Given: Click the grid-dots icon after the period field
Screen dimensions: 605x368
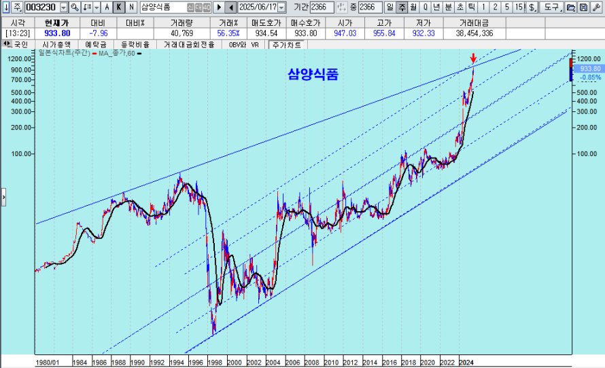Looking at the screenshot, I should [341, 7].
